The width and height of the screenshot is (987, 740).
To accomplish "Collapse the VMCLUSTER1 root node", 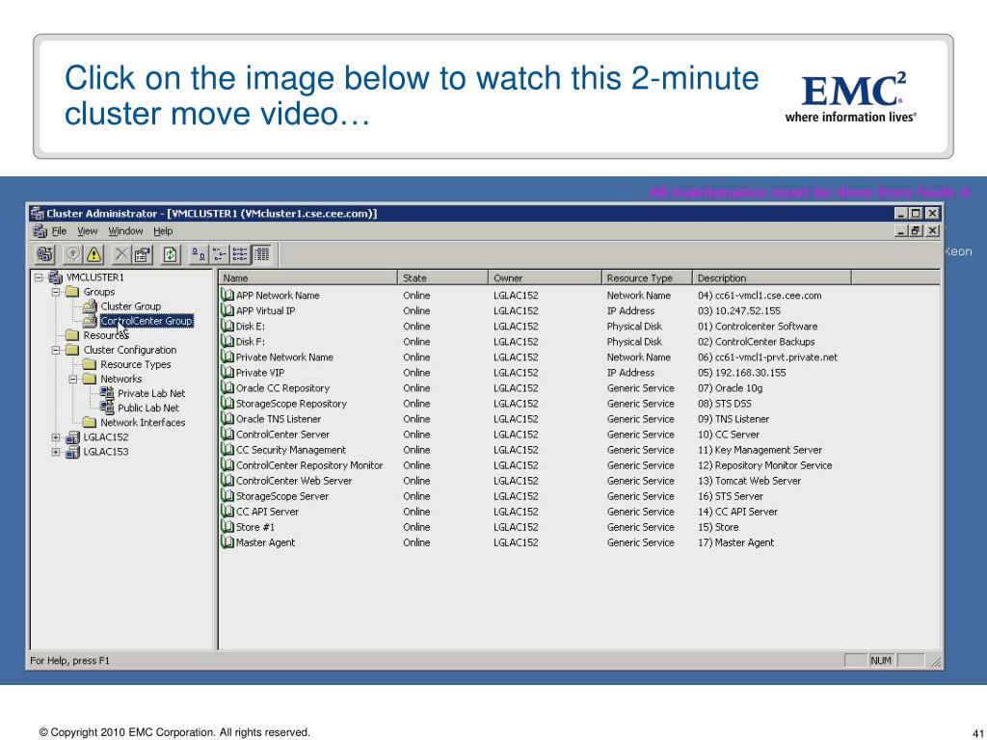I will click(x=39, y=277).
